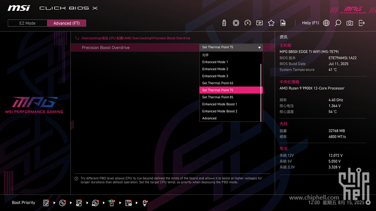Image resolution: width=376 pixels, height=211 pixels.
Task: Open the board info card icon
Action: [259, 23]
